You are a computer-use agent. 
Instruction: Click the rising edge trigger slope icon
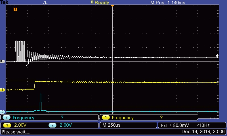171,125
